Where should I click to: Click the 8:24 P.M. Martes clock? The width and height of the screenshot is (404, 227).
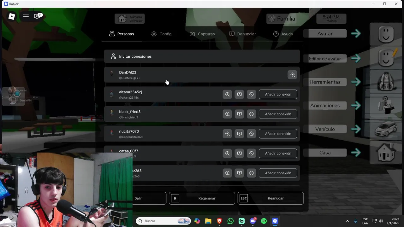331,18
